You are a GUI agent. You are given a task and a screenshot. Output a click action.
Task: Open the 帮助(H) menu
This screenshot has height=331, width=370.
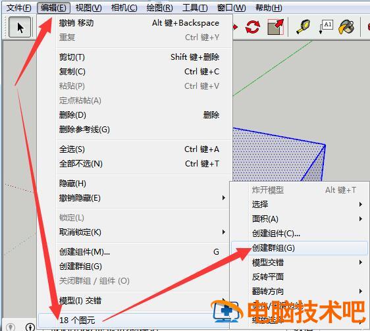point(269,8)
